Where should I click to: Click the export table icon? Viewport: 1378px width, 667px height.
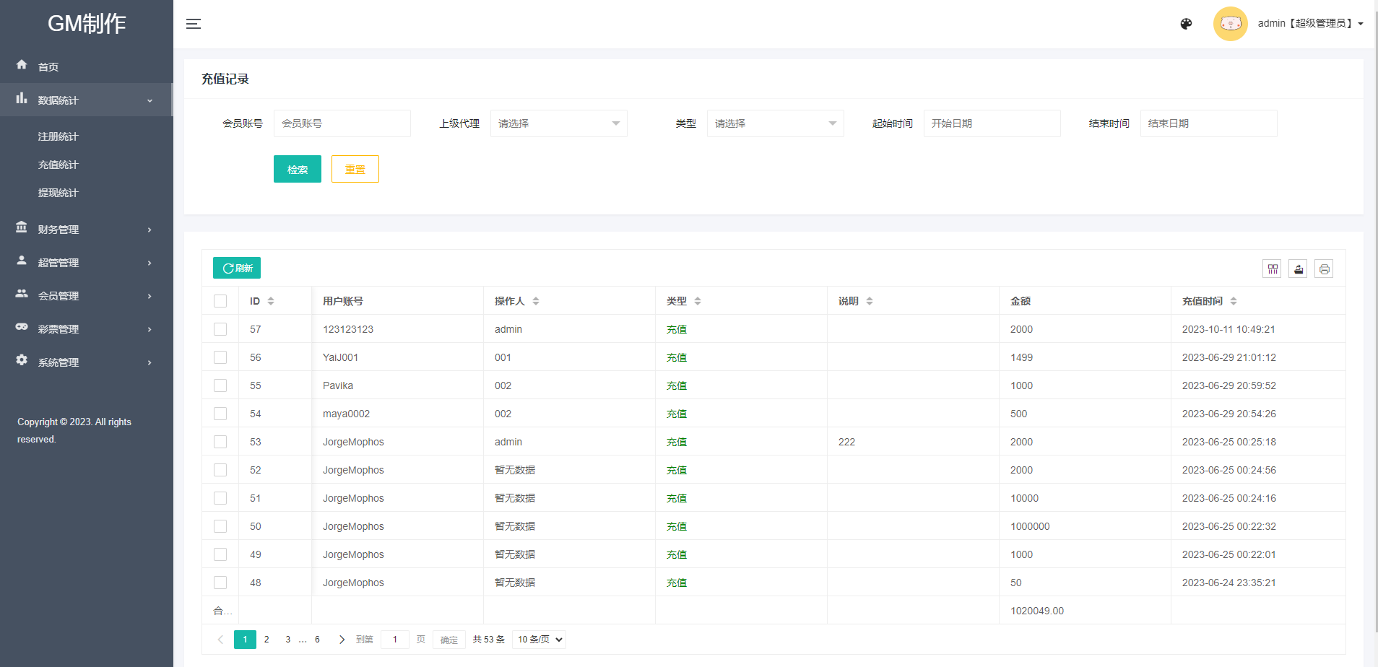[1298, 269]
